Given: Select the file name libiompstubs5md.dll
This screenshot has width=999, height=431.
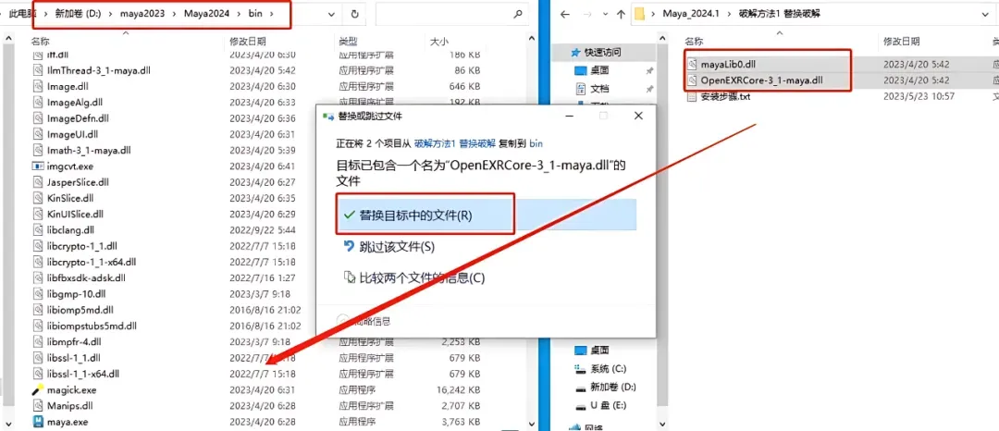Looking at the screenshot, I should [92, 326].
